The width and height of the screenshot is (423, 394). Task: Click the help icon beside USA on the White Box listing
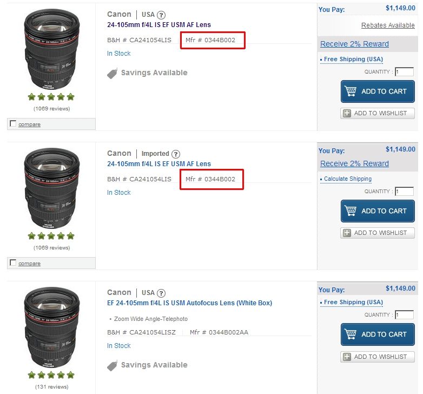pos(161,293)
